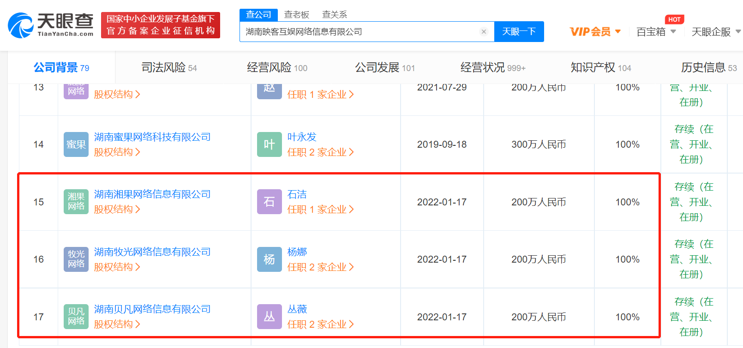Image resolution: width=743 pixels, height=348 pixels.
Task: Click the 贝凡网络 company logo icon
Action: pyautogui.click(x=76, y=317)
